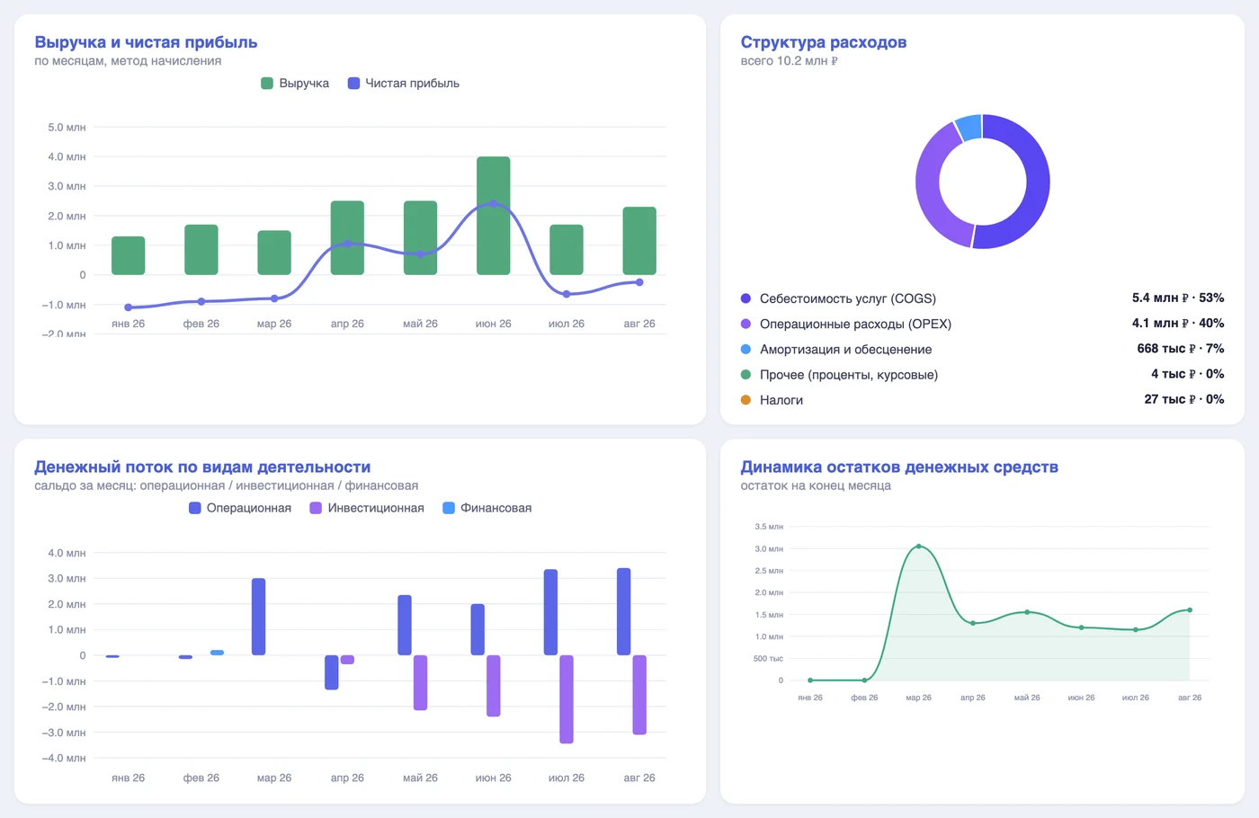
Task: Click the operating cash flow bar for июн 26
Action: [478, 629]
